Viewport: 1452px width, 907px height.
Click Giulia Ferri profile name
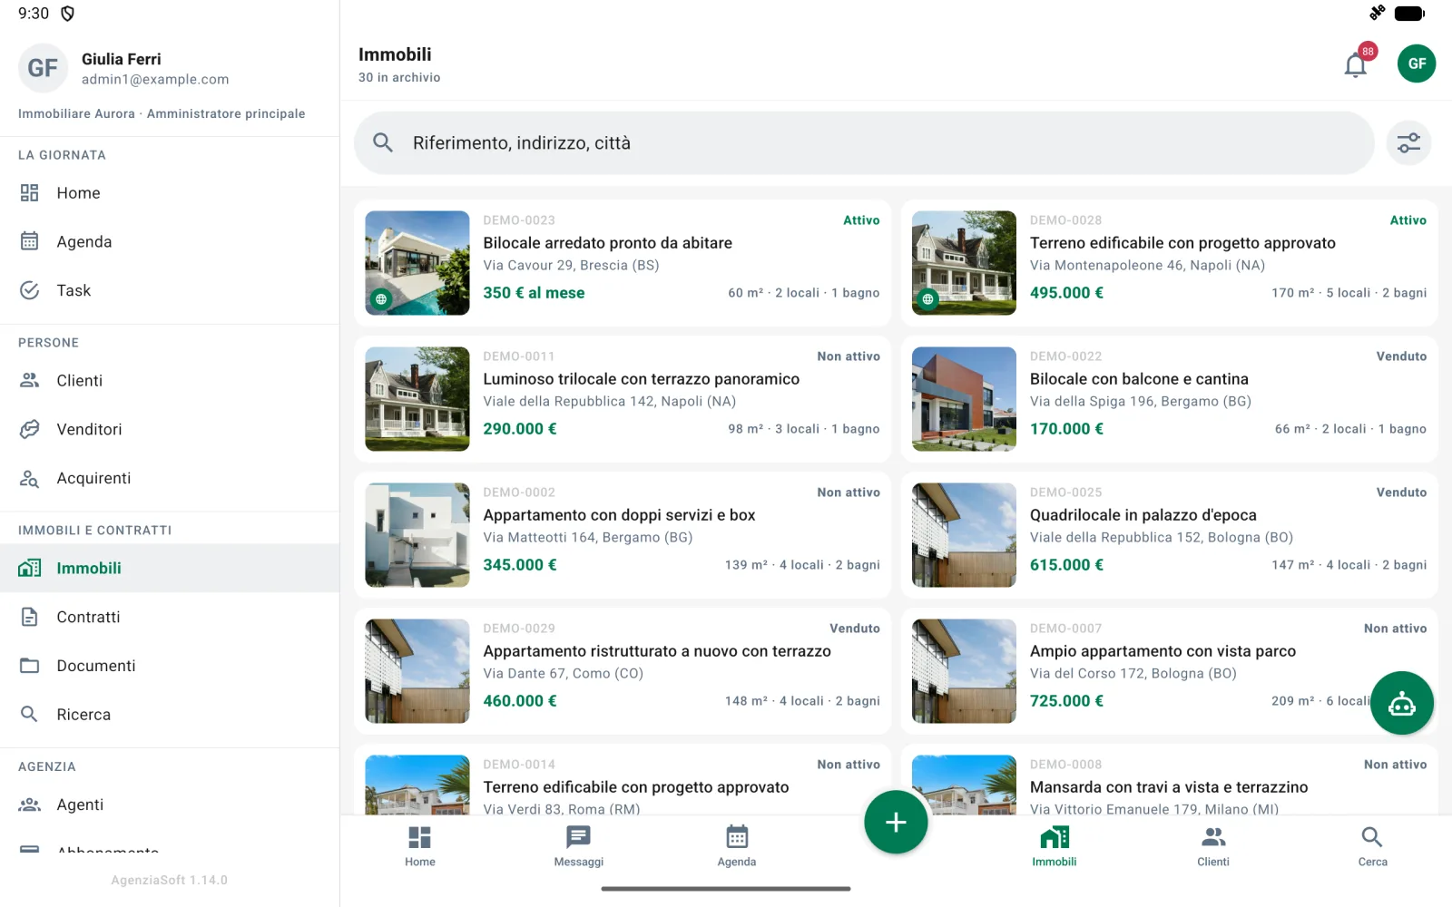click(x=122, y=59)
